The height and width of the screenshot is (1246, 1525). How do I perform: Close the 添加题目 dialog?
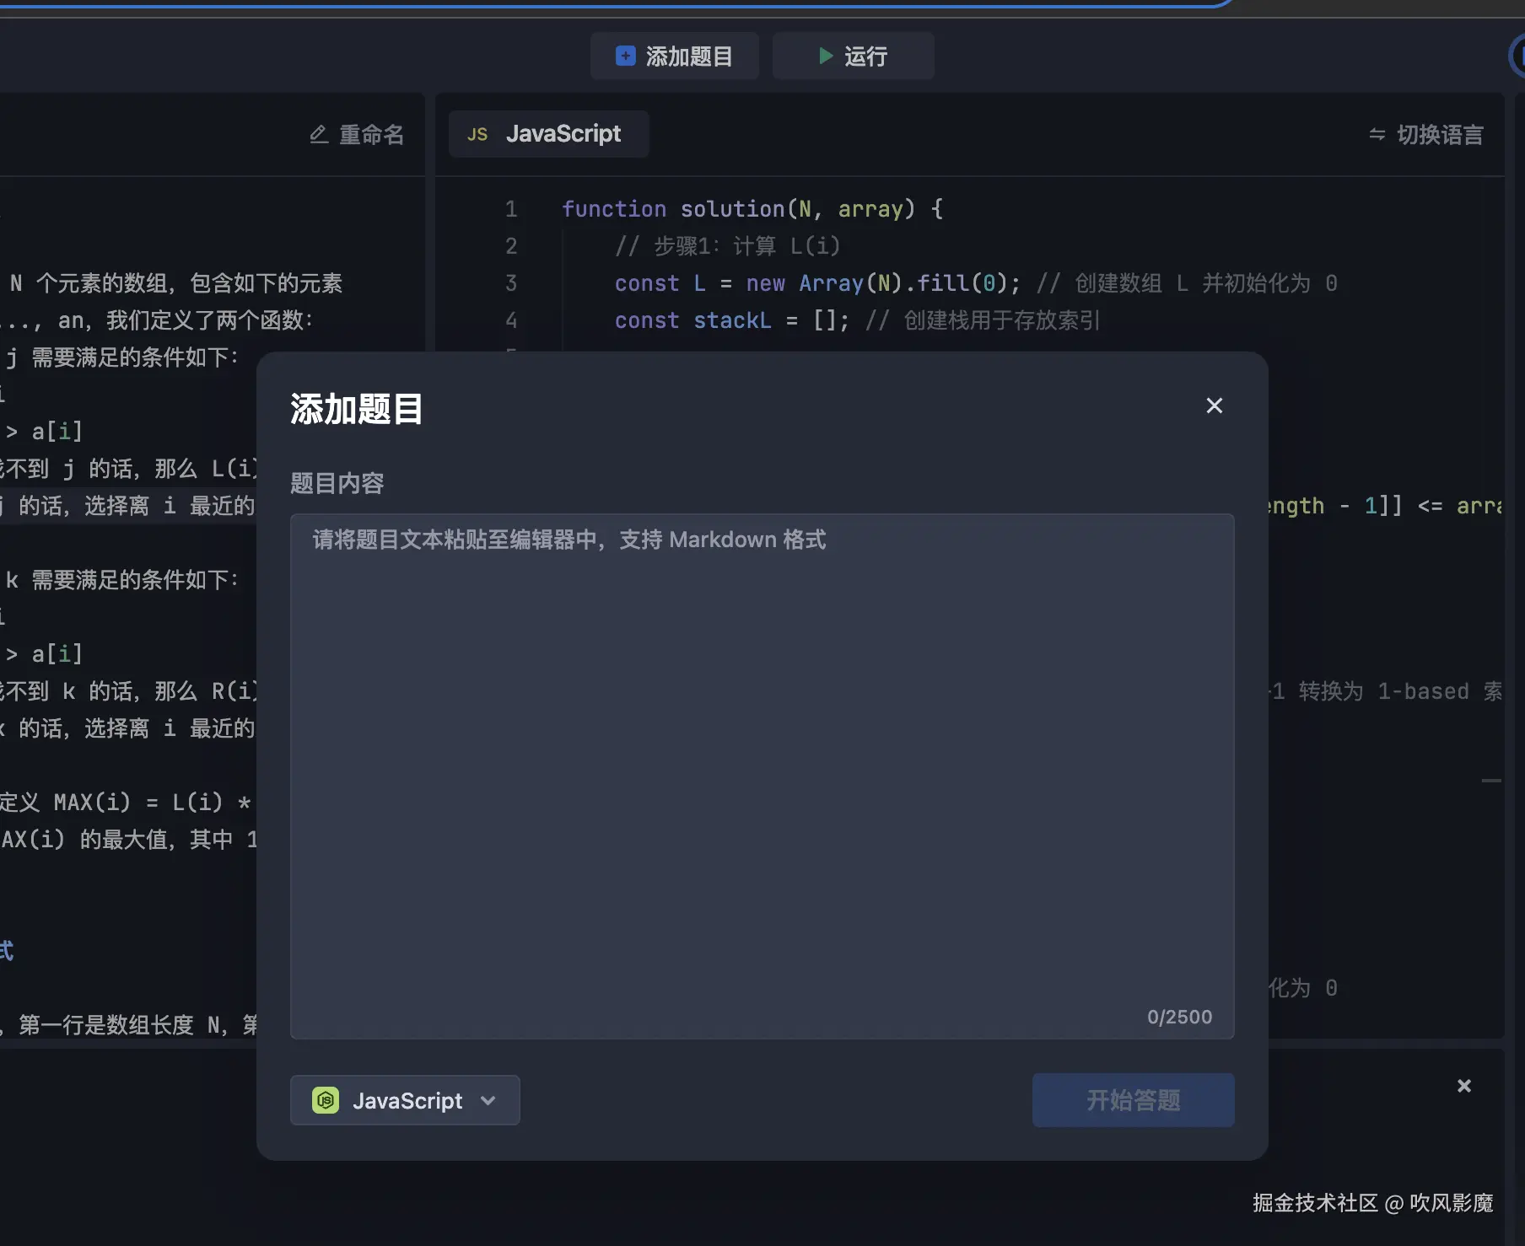[1214, 405]
